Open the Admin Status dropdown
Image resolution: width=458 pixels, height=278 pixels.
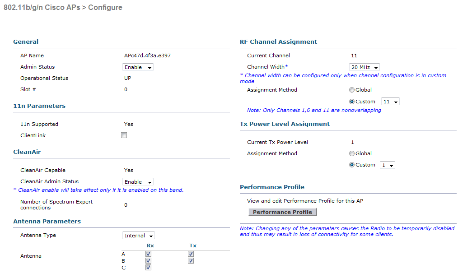(138, 67)
